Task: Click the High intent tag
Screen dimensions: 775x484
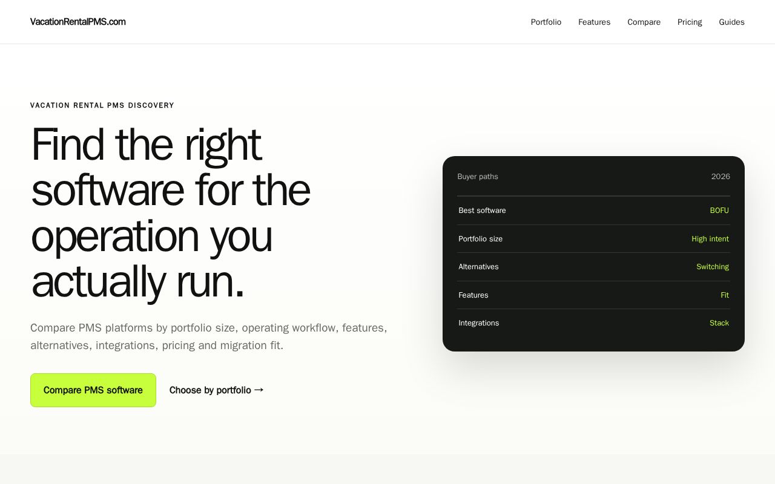Action: coord(710,239)
